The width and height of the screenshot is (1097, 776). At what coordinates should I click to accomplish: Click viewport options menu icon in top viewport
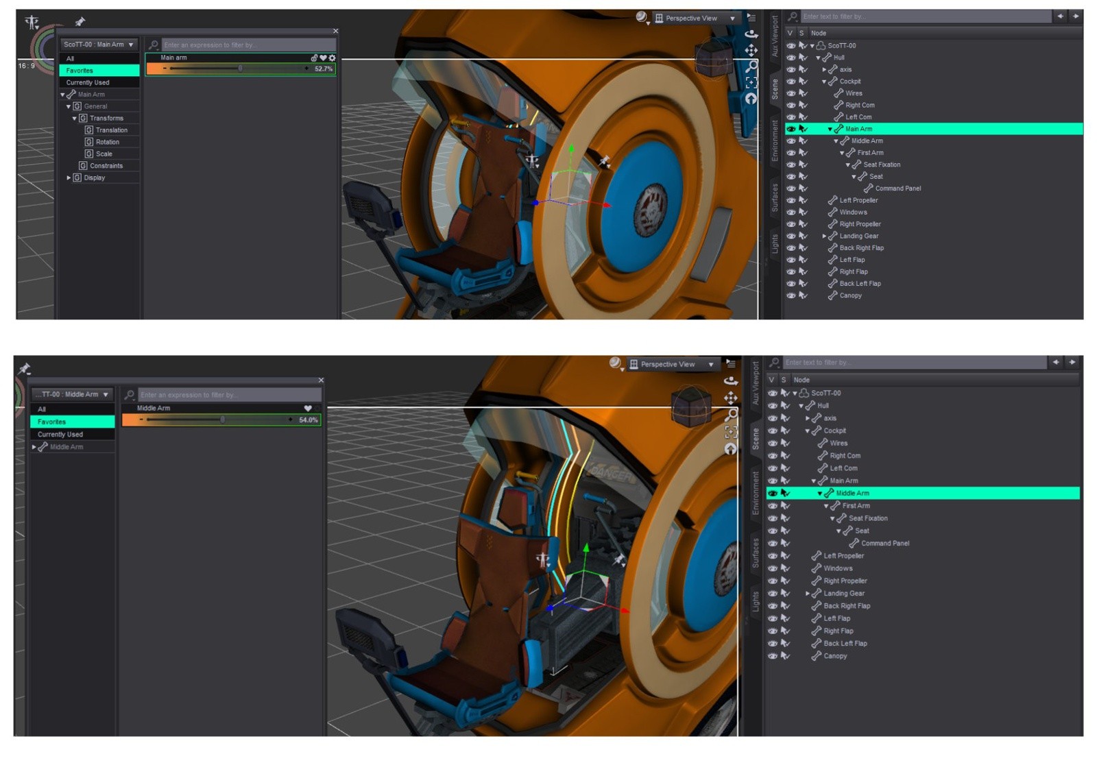pos(751,18)
